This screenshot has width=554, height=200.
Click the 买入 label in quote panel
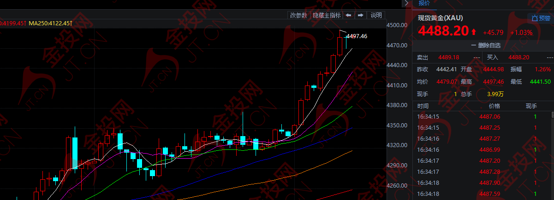coord(493,57)
